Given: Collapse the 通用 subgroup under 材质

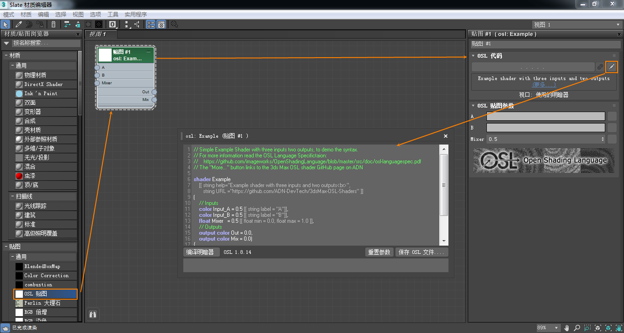Looking at the screenshot, I should tap(13, 66).
